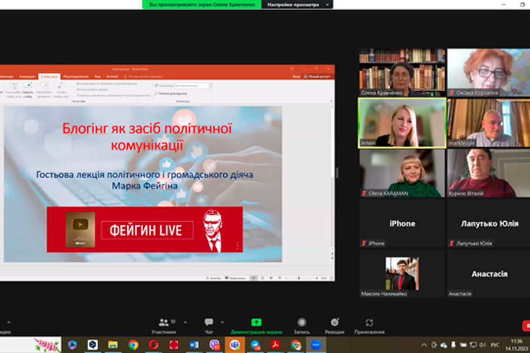
Task: Click the green screen-viewing notification banner
Action: click(x=202, y=4)
